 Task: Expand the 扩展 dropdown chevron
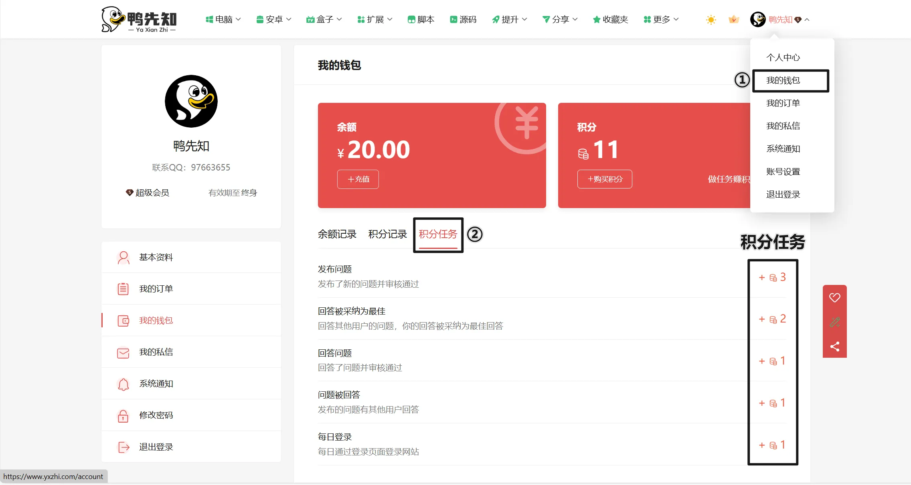tap(390, 19)
